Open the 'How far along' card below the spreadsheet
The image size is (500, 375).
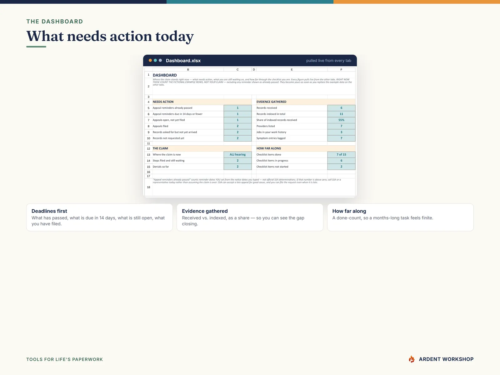pyautogui.click(x=400, y=217)
